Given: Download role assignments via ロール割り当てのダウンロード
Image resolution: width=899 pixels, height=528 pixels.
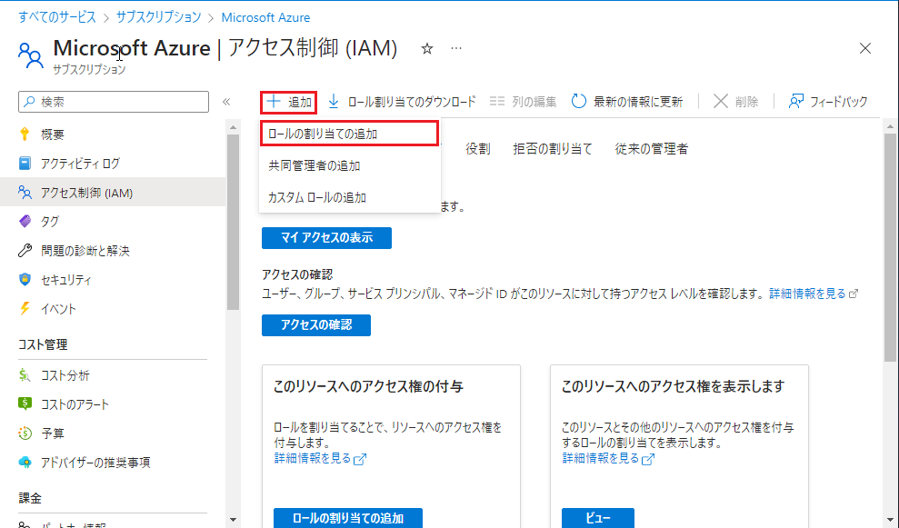Looking at the screenshot, I should coord(402,102).
